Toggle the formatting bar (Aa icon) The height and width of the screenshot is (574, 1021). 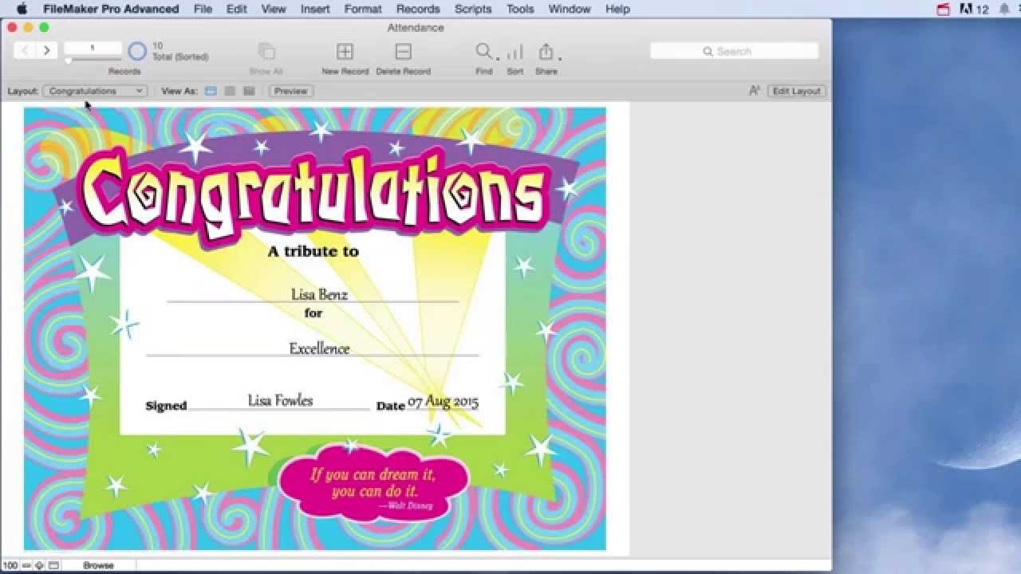click(x=754, y=91)
